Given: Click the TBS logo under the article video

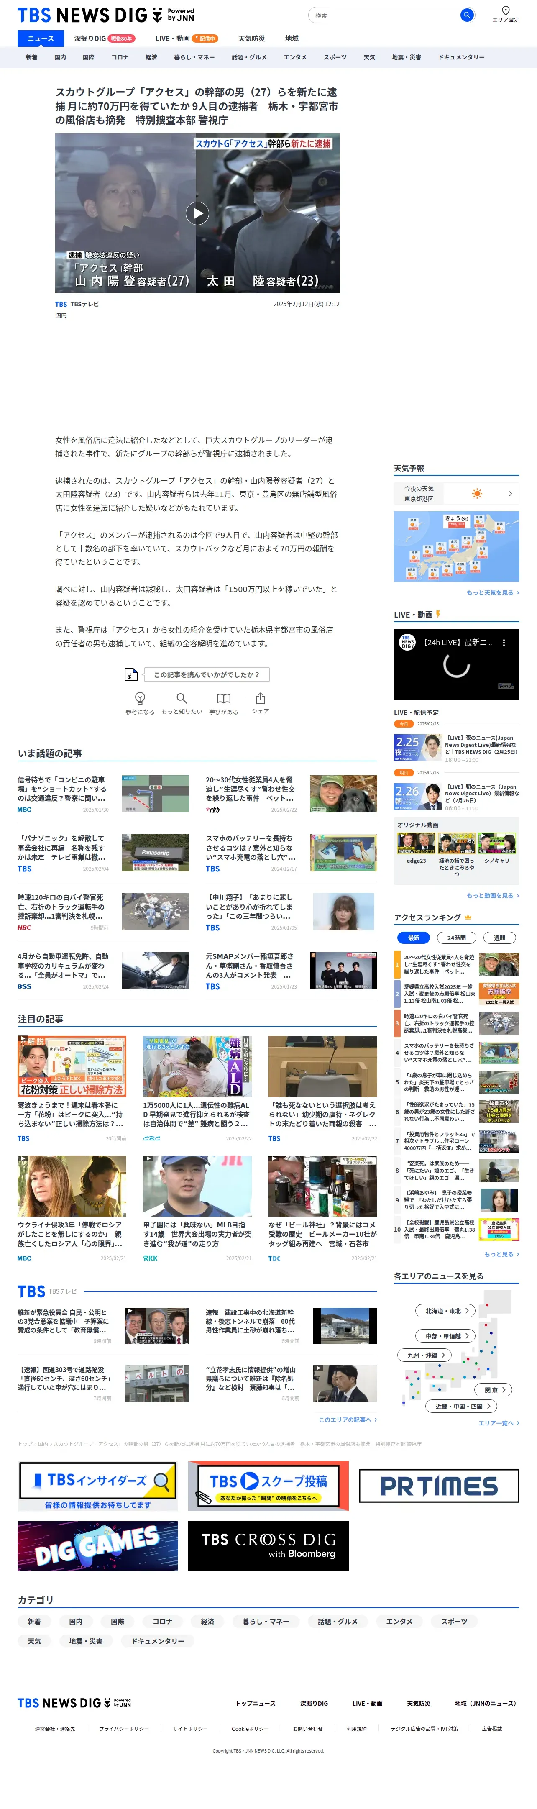Looking at the screenshot, I should 61,305.
